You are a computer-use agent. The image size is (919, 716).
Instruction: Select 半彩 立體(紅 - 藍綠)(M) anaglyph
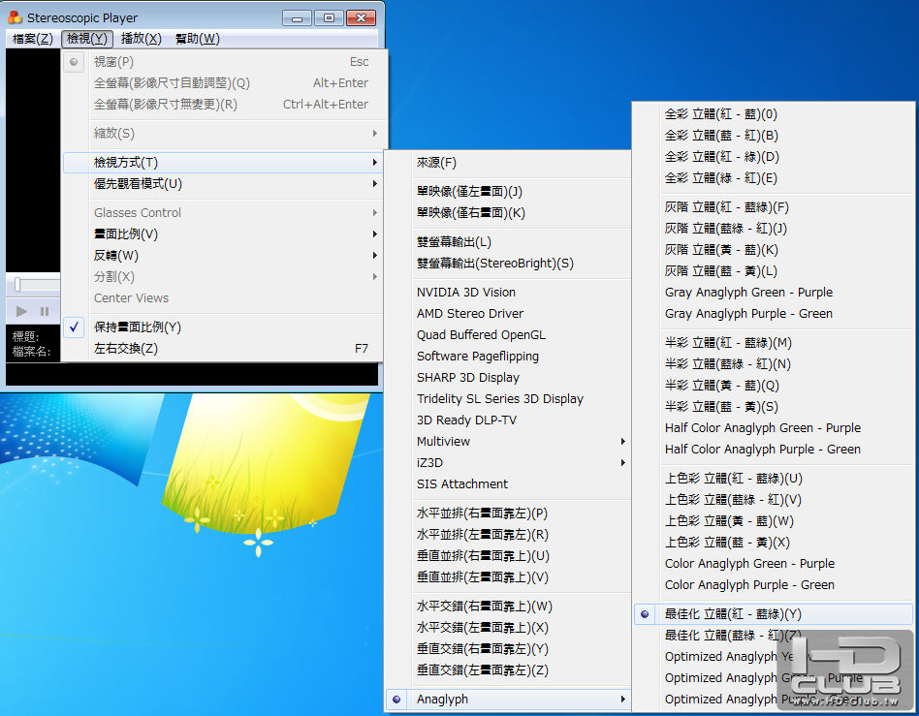coord(774,343)
